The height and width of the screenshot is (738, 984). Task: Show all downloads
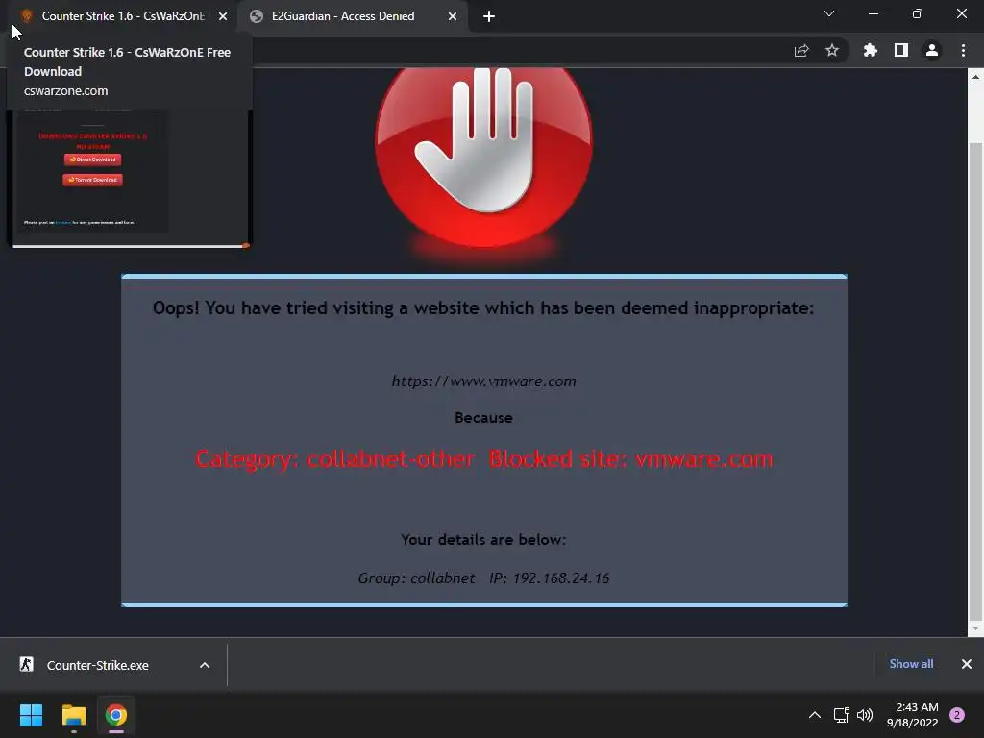[911, 664]
